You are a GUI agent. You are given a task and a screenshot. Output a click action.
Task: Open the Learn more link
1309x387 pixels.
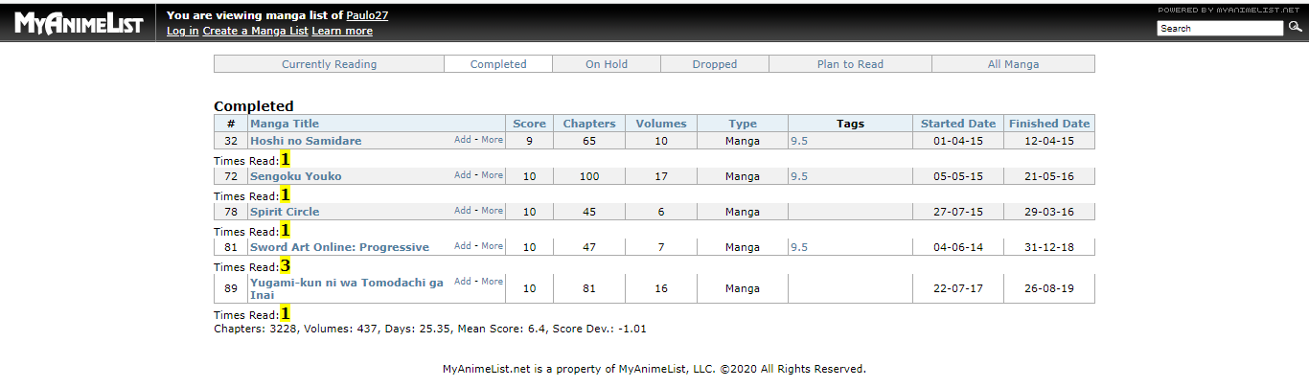coord(342,31)
